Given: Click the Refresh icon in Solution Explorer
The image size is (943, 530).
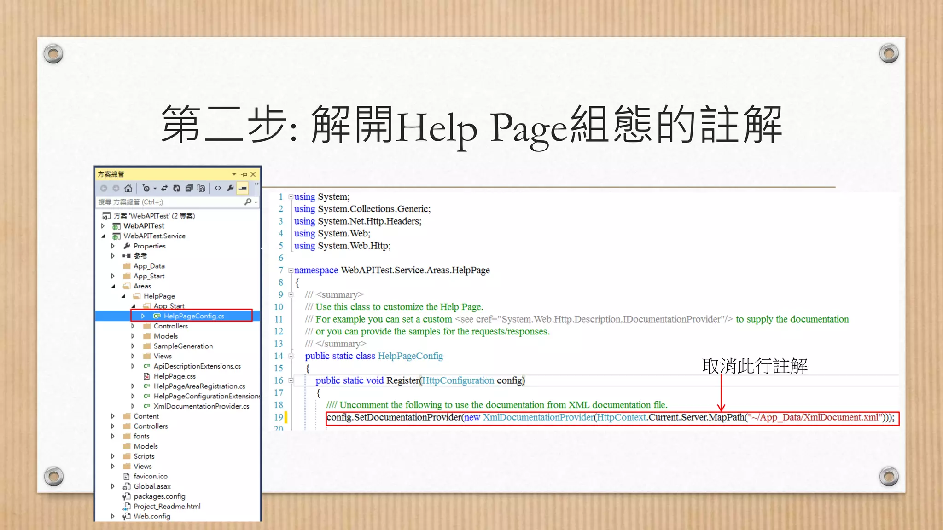Looking at the screenshot, I should coord(176,188).
